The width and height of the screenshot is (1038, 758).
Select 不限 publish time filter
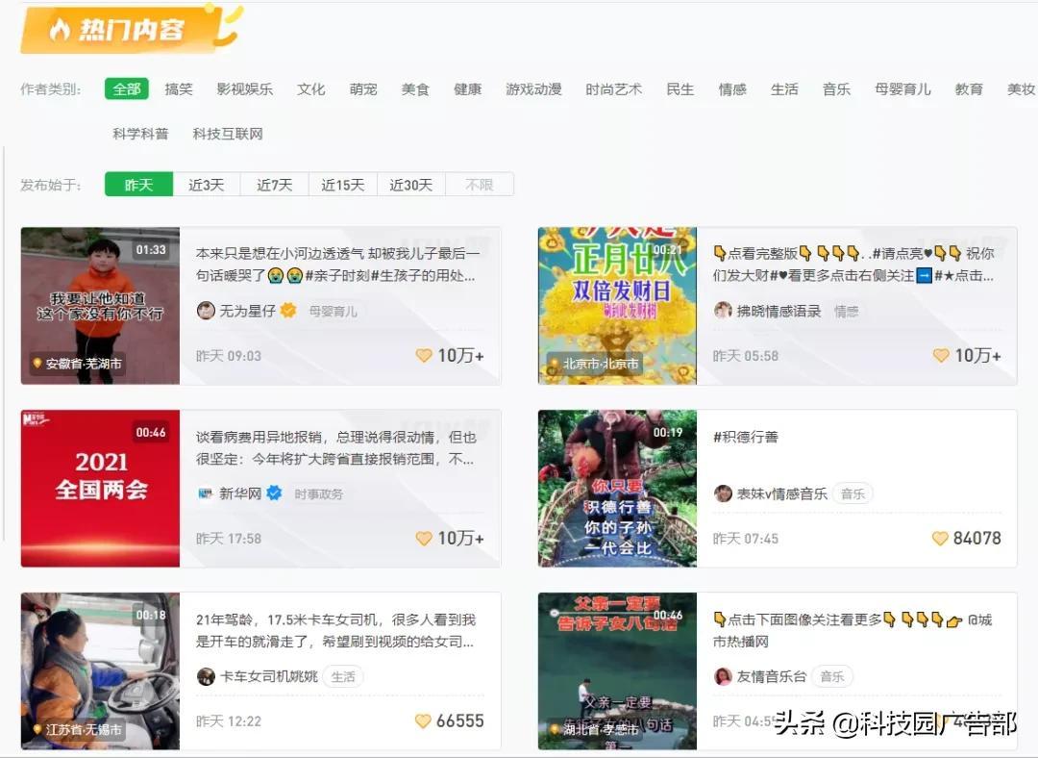click(480, 184)
